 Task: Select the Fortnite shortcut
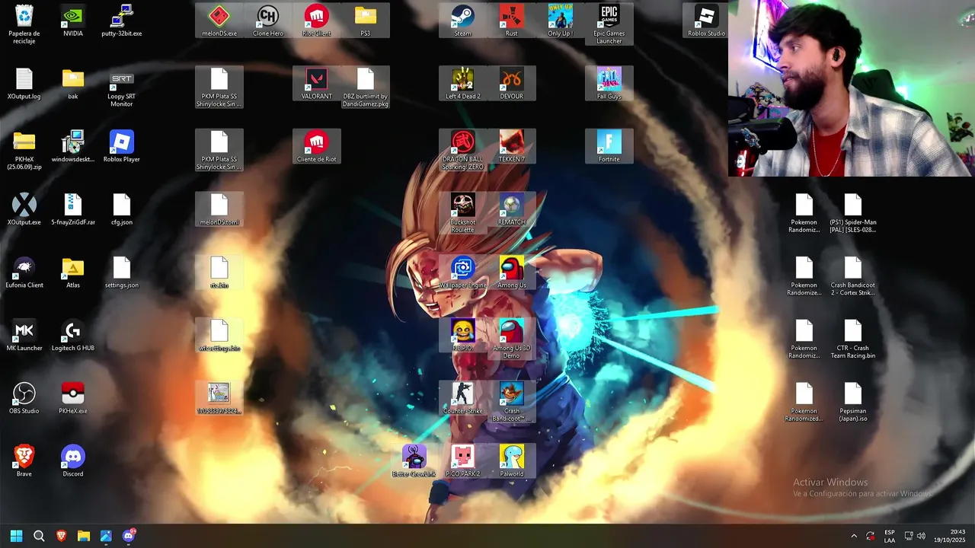[x=609, y=146]
